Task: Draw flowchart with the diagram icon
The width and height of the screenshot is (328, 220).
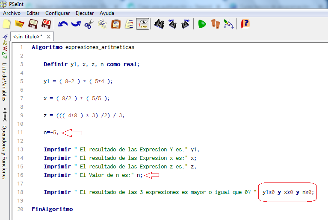Action: click(x=229, y=24)
